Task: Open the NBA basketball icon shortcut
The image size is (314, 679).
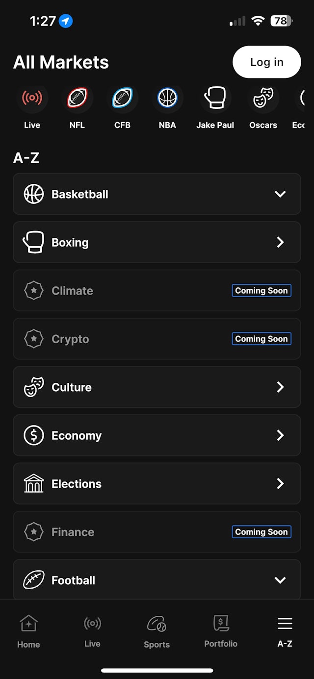Action: (x=167, y=99)
